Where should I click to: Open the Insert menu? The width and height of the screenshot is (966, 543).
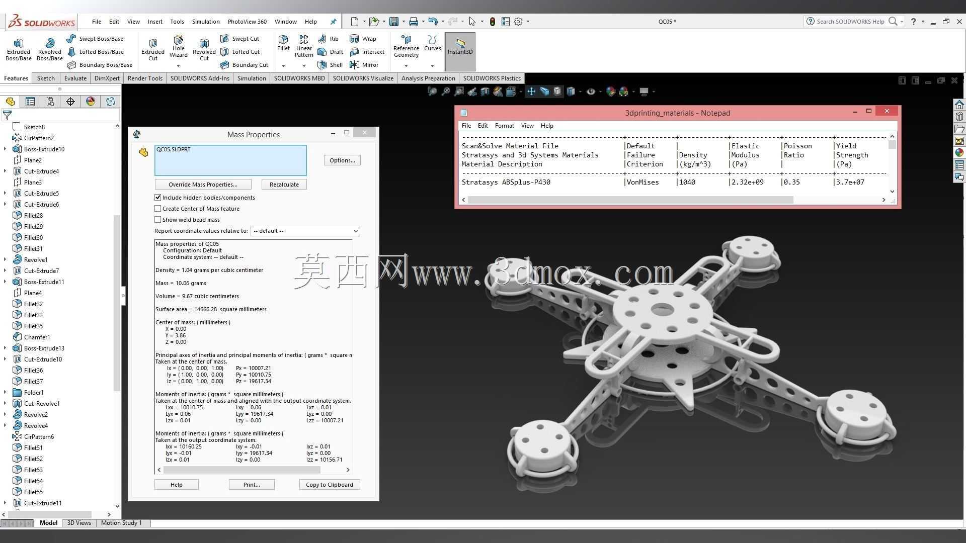pyautogui.click(x=155, y=22)
